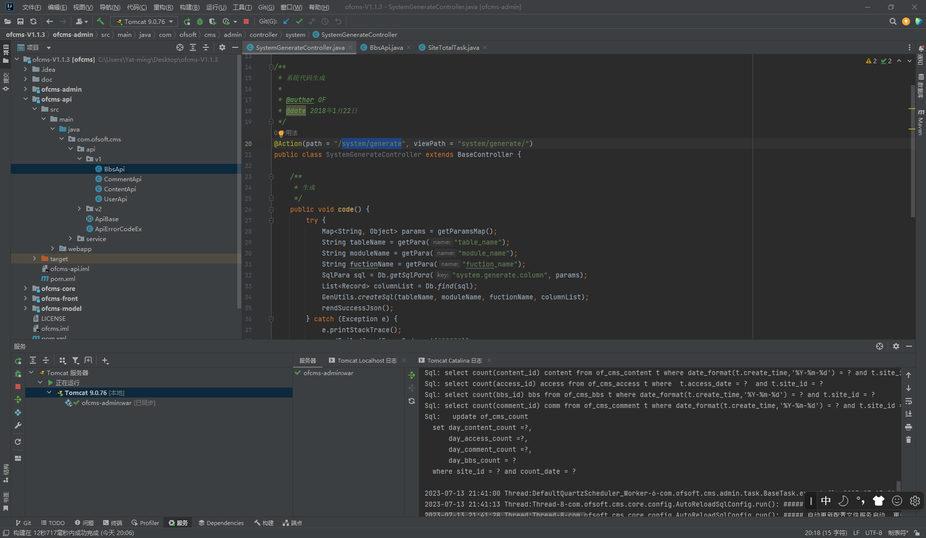Toggle scroll-to-end in the console
Image resolution: width=926 pixels, height=538 pixels.
tap(909, 414)
